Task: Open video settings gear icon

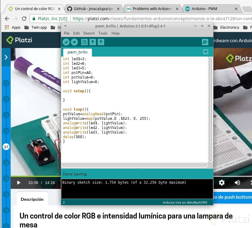Action: (222, 182)
